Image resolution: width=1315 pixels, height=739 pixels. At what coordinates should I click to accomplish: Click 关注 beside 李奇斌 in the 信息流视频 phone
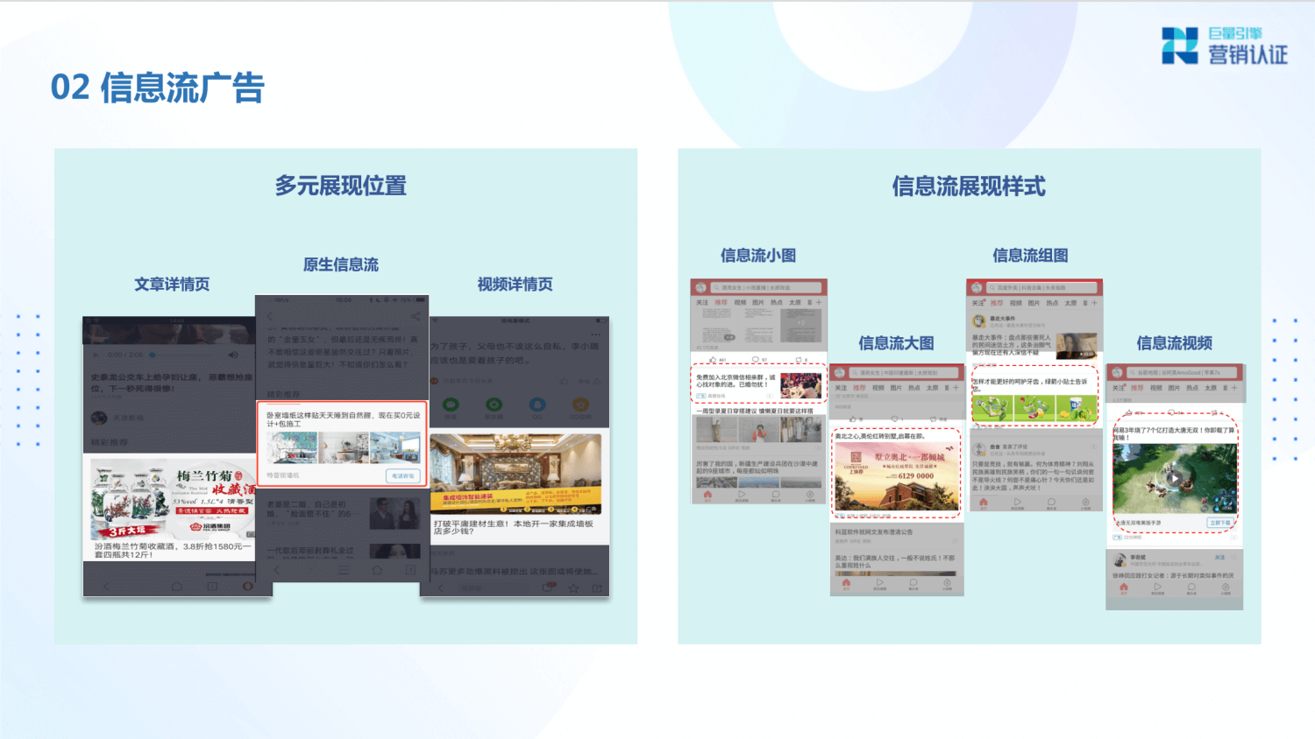pyautogui.click(x=1219, y=557)
